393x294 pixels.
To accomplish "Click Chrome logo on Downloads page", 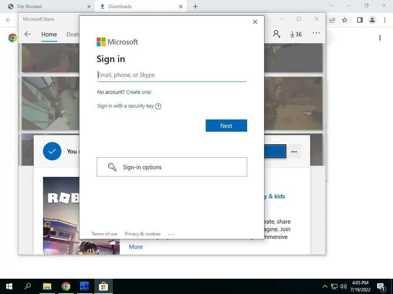I will click(x=13, y=38).
